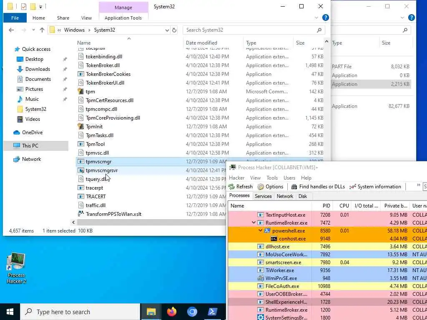Viewport: 427px width, 320px height.
Task: Go up one folder level
Action: 42,30
